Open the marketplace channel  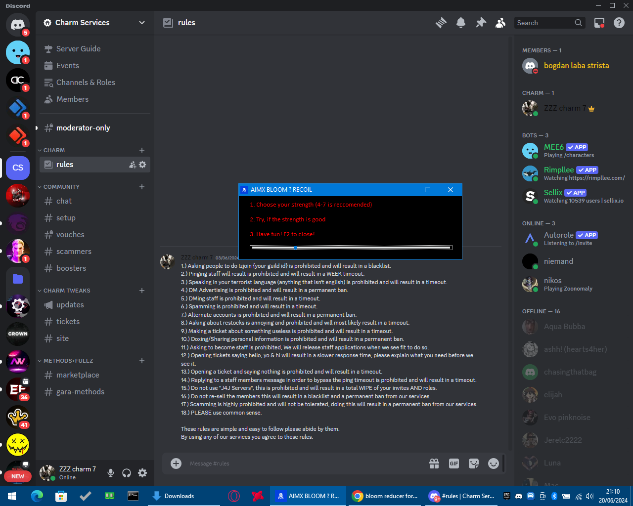[x=95, y=375]
